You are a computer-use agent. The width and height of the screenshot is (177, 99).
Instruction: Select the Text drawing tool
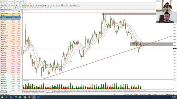(x=20, y=8)
